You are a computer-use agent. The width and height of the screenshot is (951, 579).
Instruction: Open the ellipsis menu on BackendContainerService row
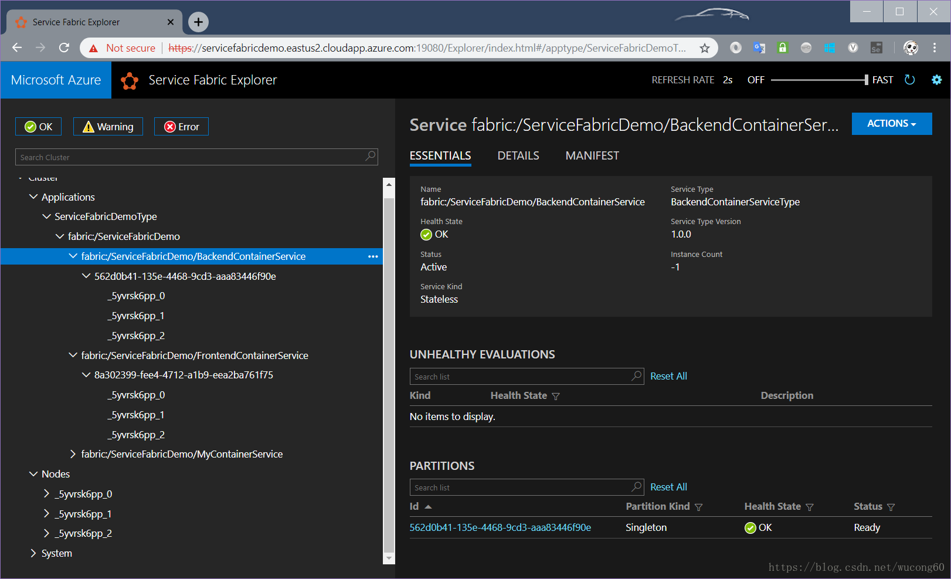373,256
